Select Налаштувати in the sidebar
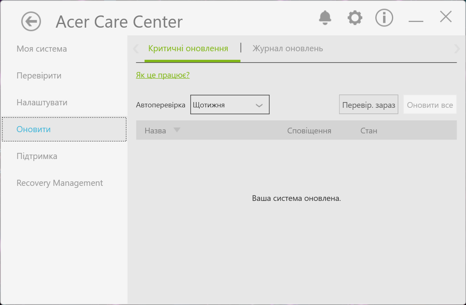Viewport: 466px width, 305px height. point(42,102)
